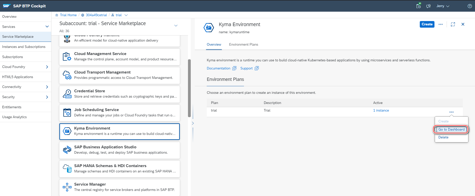
Task: Open the Cloud Transport Management tile
Action: pos(120,76)
